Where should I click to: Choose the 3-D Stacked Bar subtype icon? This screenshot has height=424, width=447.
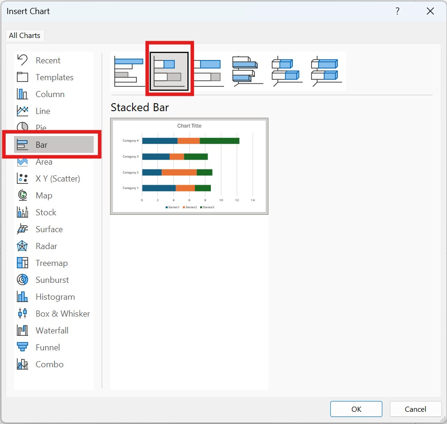pyautogui.click(x=286, y=71)
